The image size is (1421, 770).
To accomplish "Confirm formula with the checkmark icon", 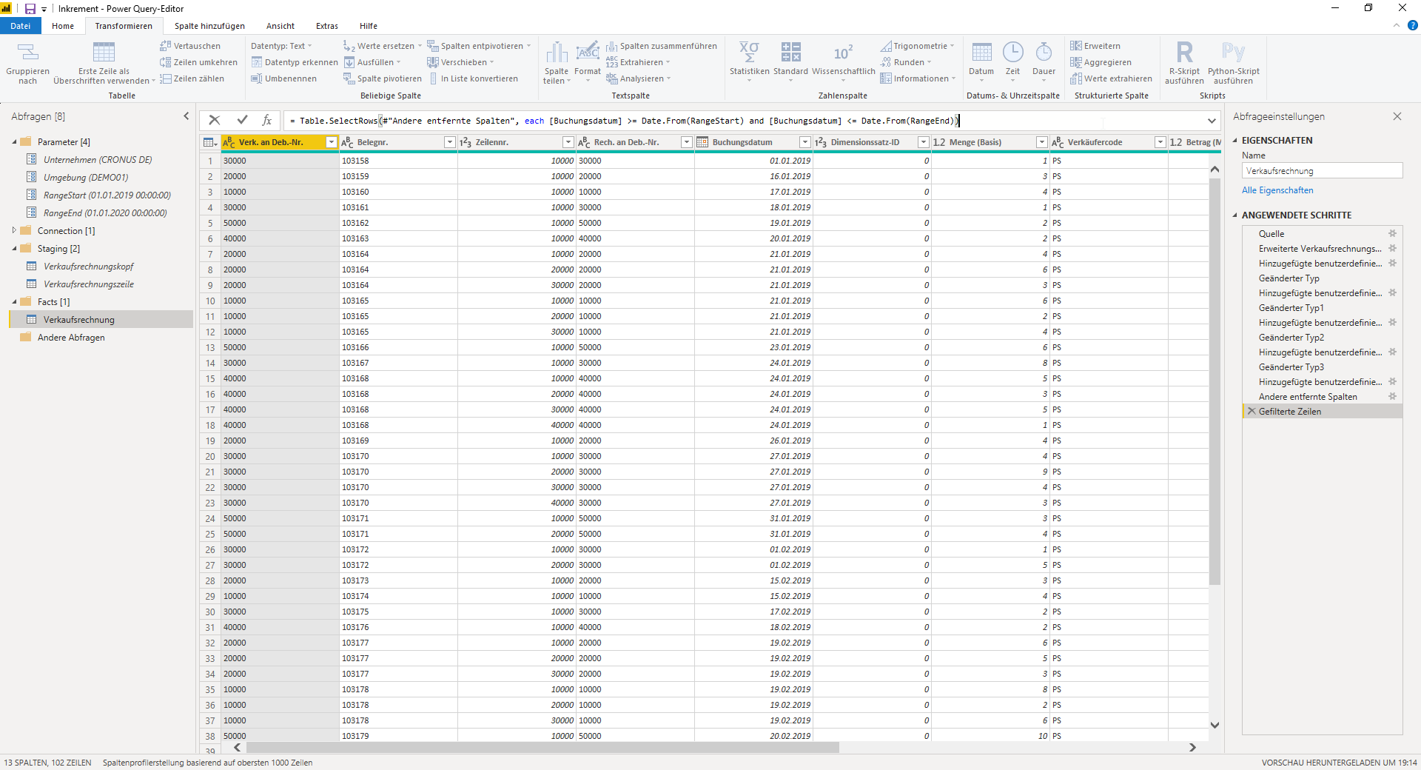I will coord(242,120).
